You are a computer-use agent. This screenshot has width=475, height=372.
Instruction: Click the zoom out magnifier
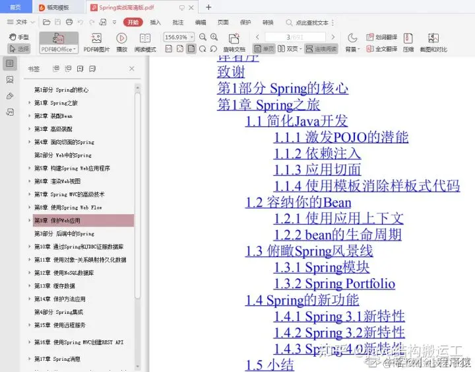click(x=203, y=37)
